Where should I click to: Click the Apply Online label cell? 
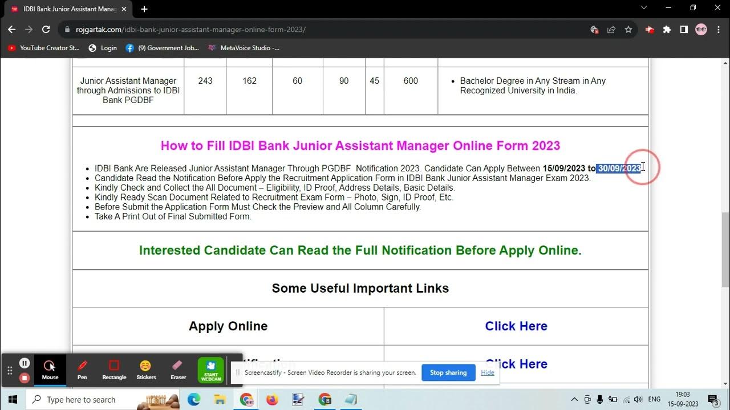click(x=228, y=326)
